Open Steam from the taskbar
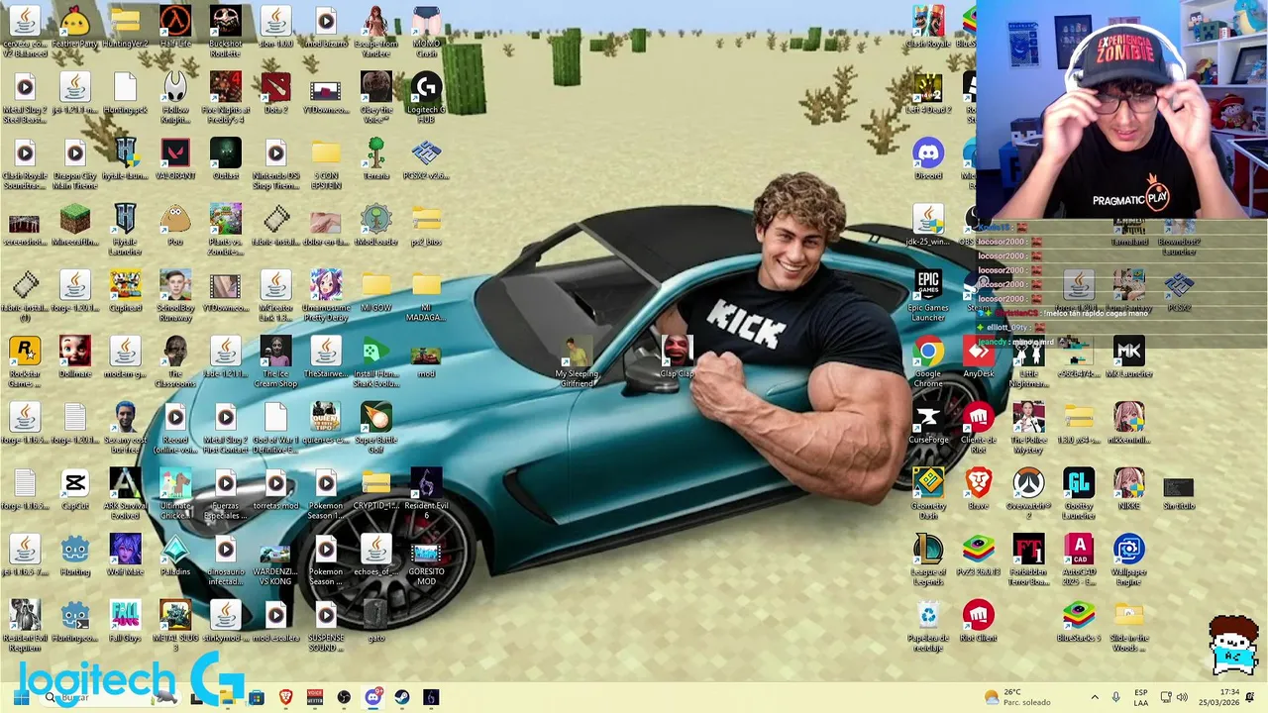This screenshot has height=713, width=1268. pyautogui.click(x=401, y=697)
